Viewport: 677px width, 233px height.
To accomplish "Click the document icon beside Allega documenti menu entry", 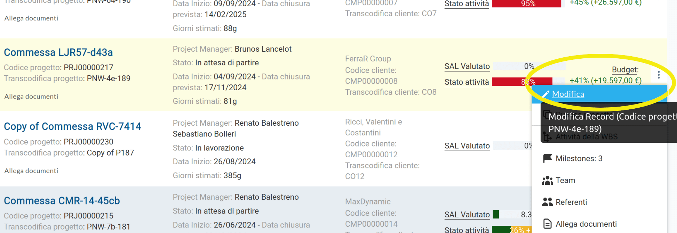I will pyautogui.click(x=547, y=224).
